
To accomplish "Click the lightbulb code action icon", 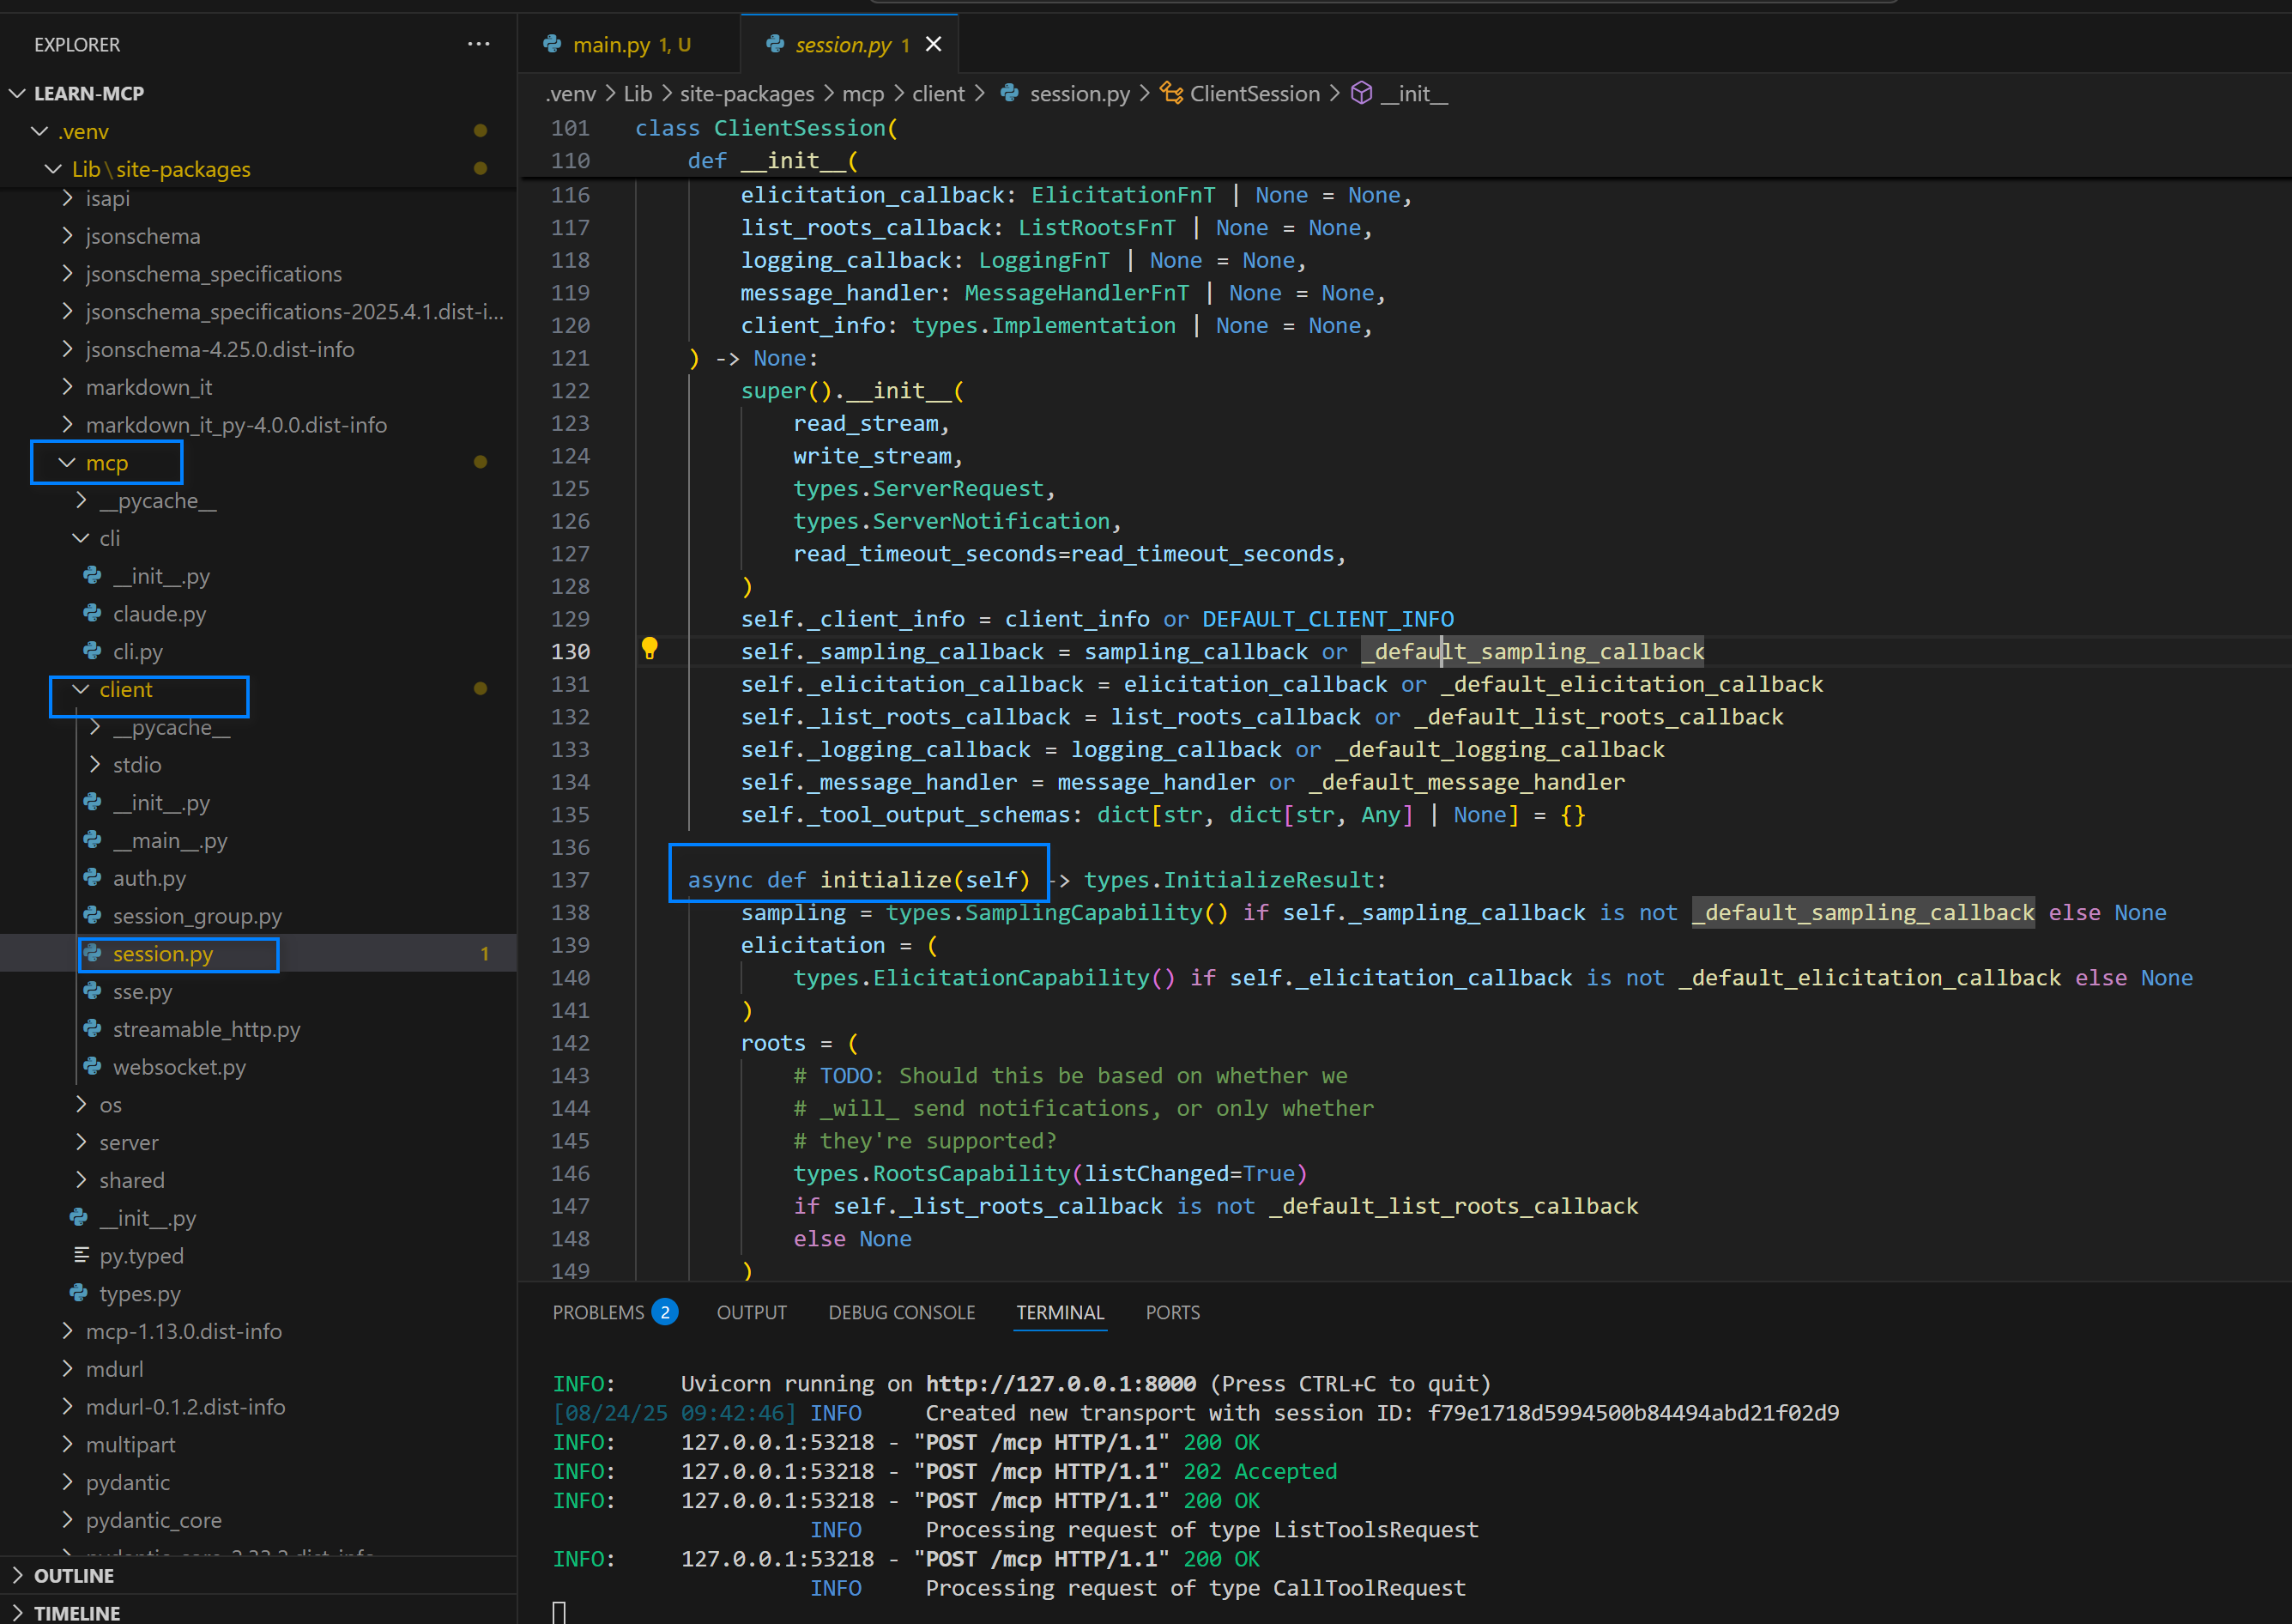I will coord(650,649).
